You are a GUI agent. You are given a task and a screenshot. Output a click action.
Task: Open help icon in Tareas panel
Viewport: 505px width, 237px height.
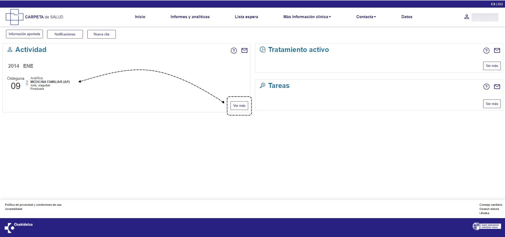(486, 87)
